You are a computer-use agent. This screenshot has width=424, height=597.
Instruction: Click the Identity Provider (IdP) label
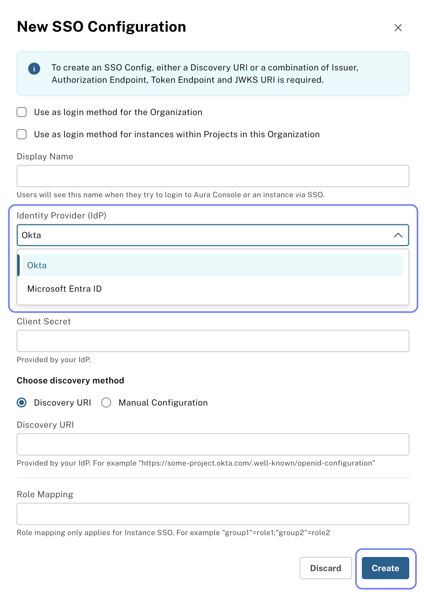click(61, 215)
